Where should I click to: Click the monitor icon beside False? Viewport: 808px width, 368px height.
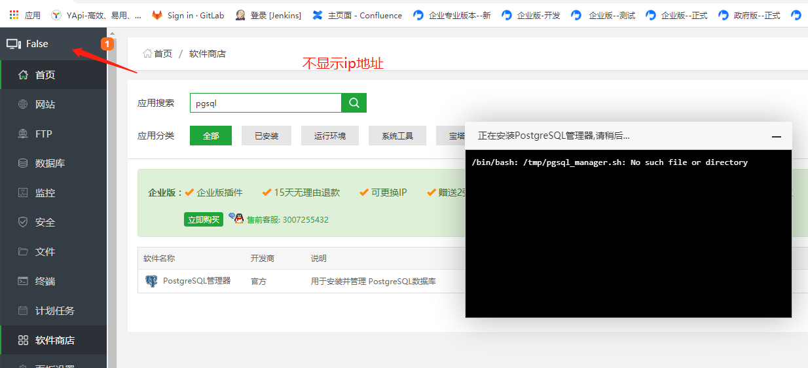pyautogui.click(x=14, y=44)
